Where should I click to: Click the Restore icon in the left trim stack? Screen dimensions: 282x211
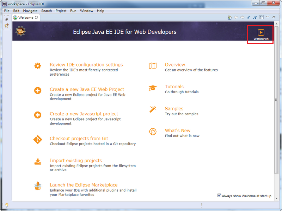click(6, 20)
